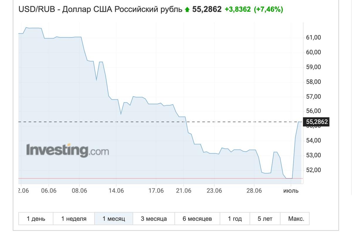
Task: Click the percentage change (+7,46%)
Action: (268, 9)
